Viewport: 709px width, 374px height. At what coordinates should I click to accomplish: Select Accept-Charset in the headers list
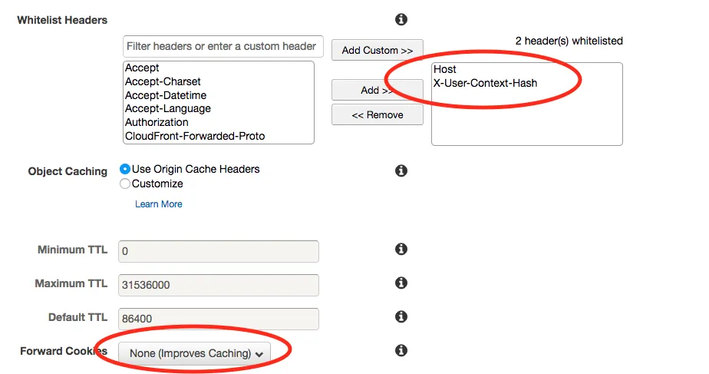(x=163, y=81)
